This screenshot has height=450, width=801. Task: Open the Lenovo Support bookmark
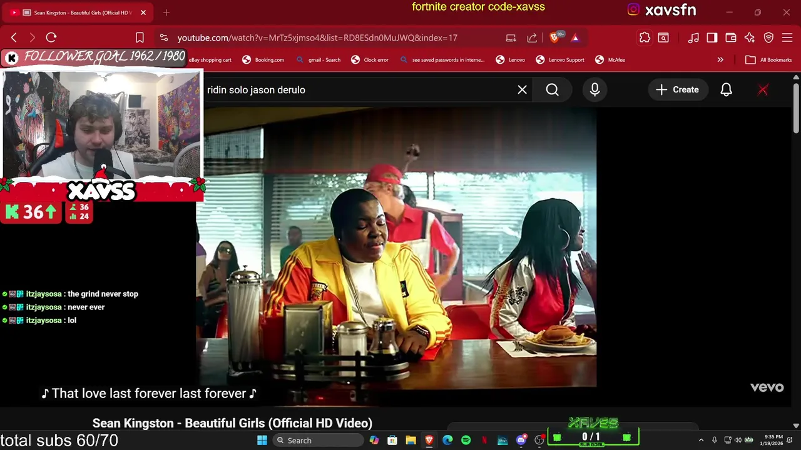560,60
